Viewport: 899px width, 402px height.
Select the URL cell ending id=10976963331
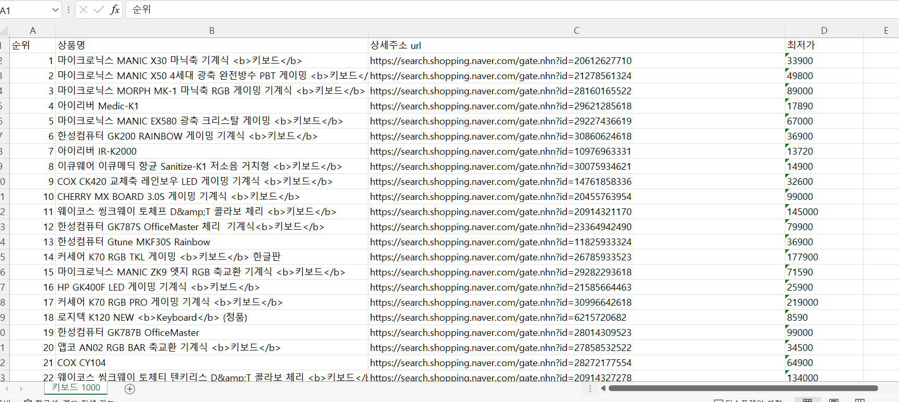click(x=576, y=151)
